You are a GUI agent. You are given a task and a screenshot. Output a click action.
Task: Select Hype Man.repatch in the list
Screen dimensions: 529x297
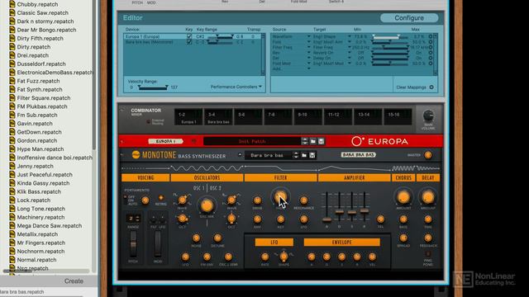tap(41, 148)
